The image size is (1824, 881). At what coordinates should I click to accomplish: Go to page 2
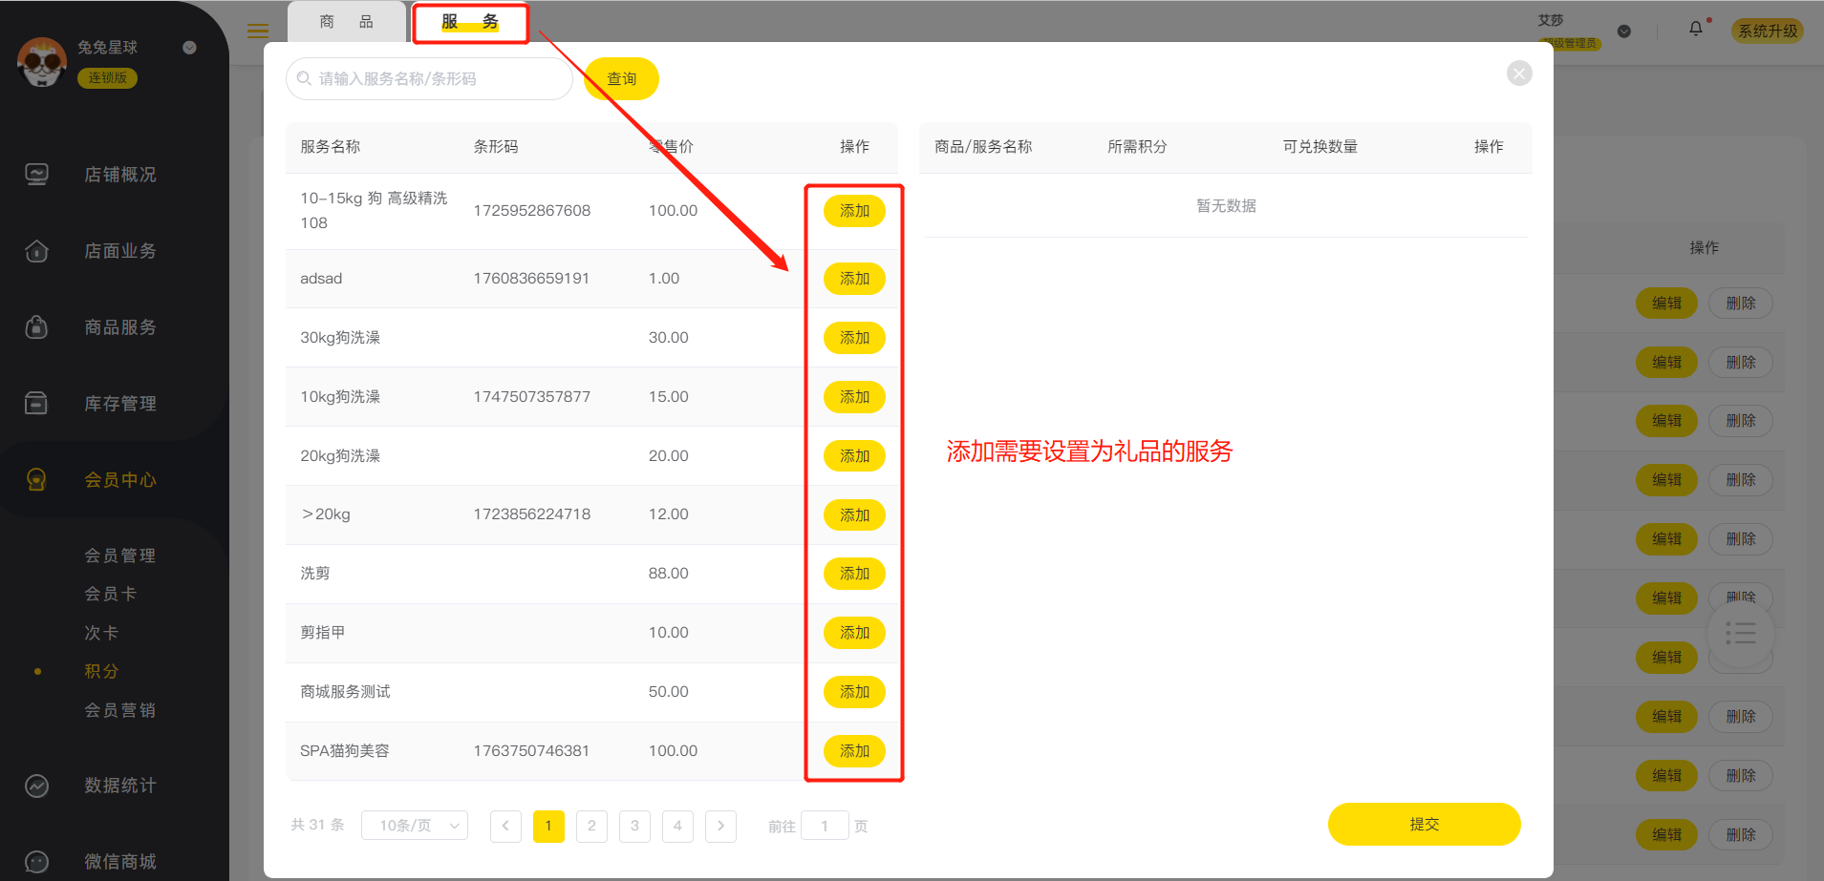(591, 826)
